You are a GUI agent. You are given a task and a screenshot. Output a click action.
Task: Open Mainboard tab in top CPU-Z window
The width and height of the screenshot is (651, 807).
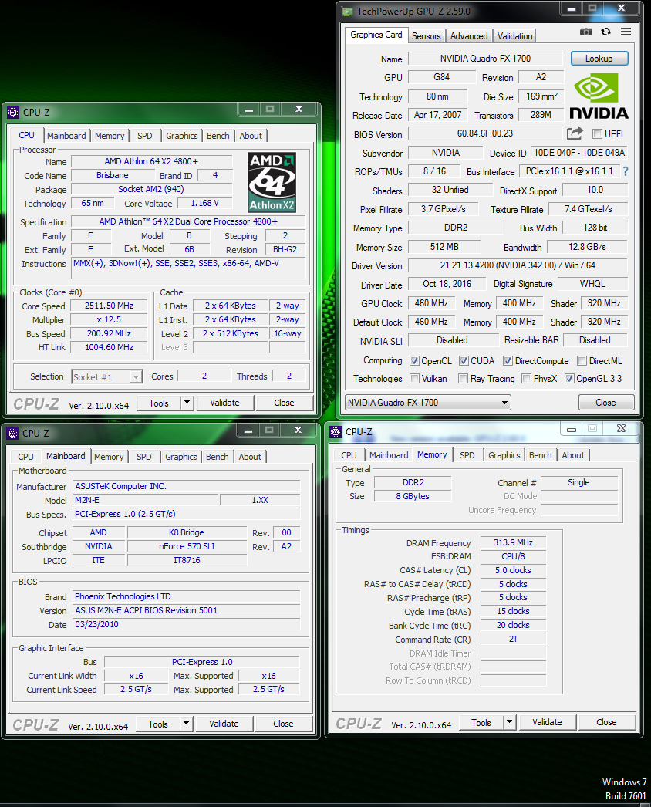66,136
